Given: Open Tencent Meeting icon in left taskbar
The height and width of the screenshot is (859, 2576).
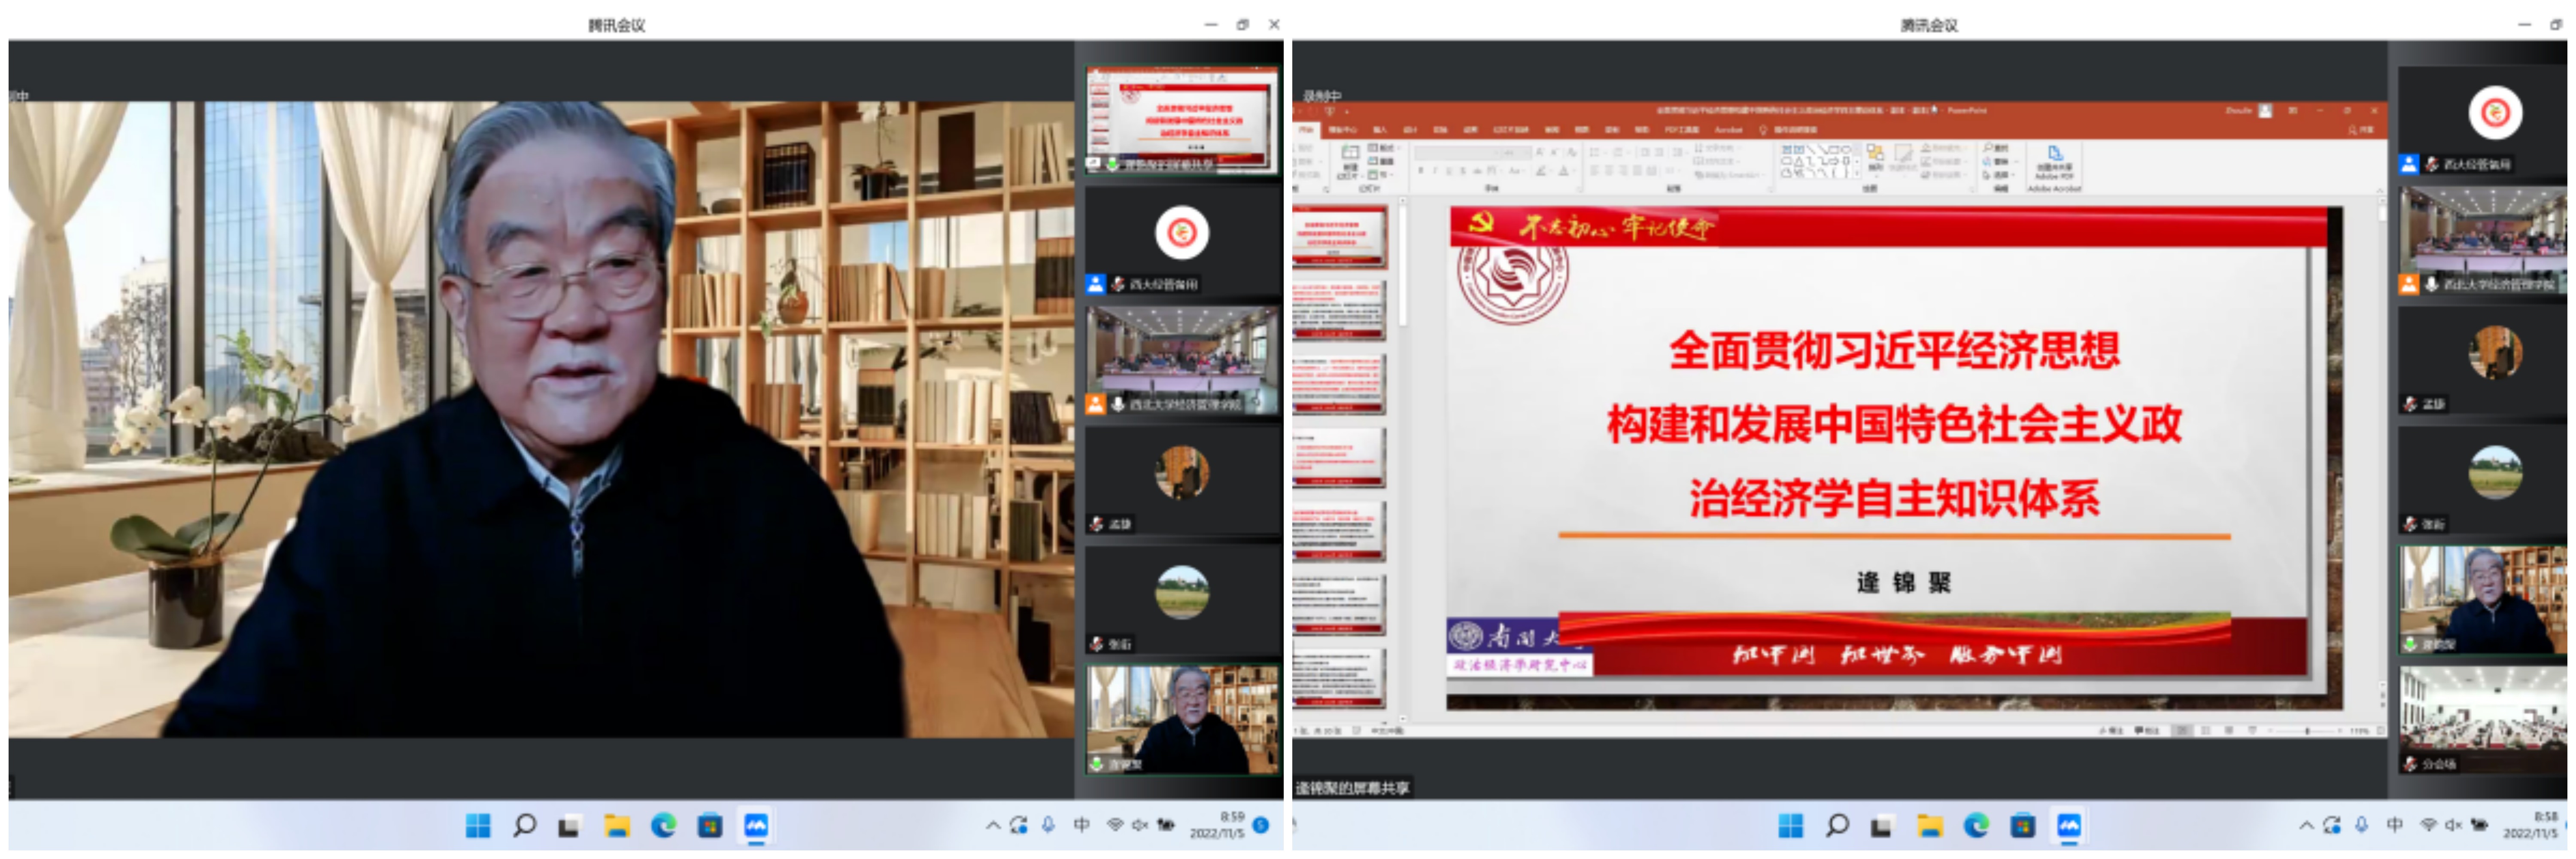Looking at the screenshot, I should coord(755,826).
